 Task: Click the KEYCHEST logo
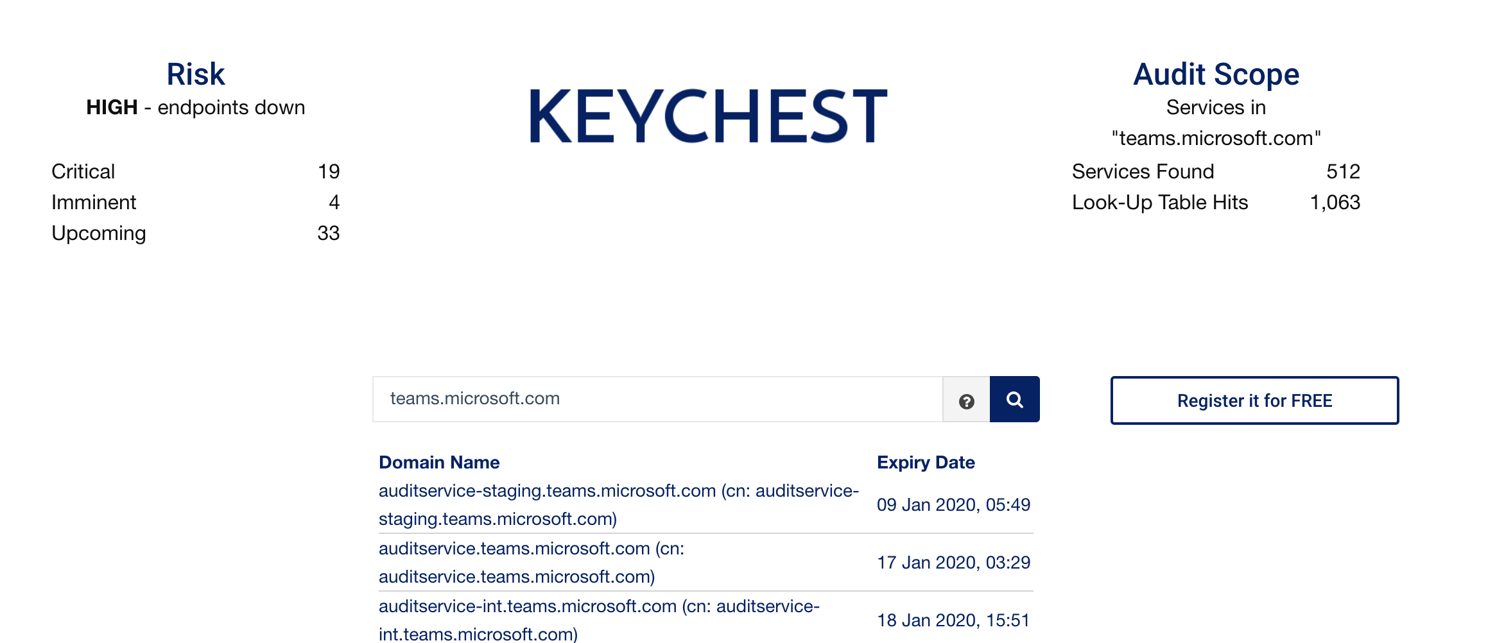pos(708,116)
